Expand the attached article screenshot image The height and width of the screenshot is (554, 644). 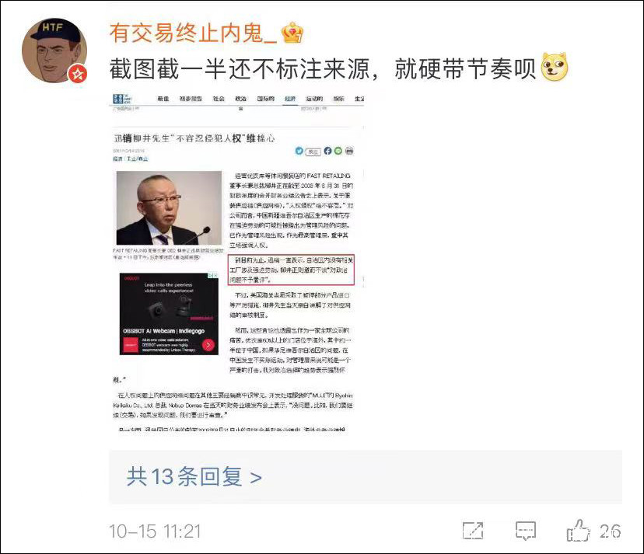click(x=237, y=263)
